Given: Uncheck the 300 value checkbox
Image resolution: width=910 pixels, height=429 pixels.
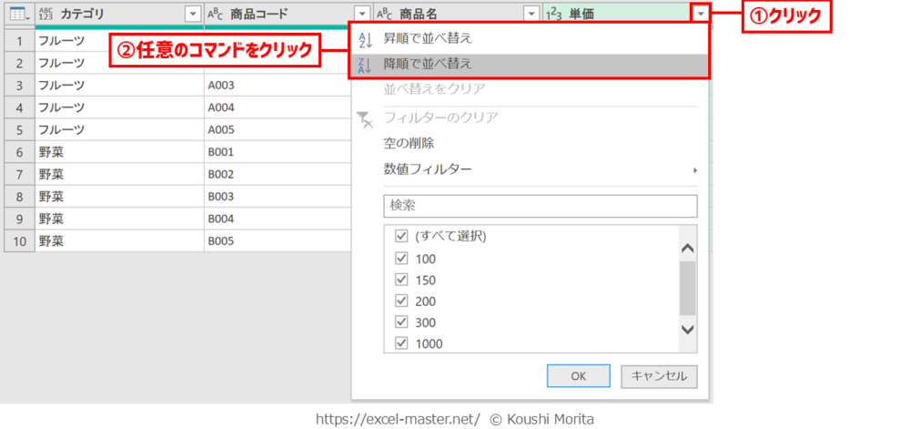Looking at the screenshot, I should point(401,322).
